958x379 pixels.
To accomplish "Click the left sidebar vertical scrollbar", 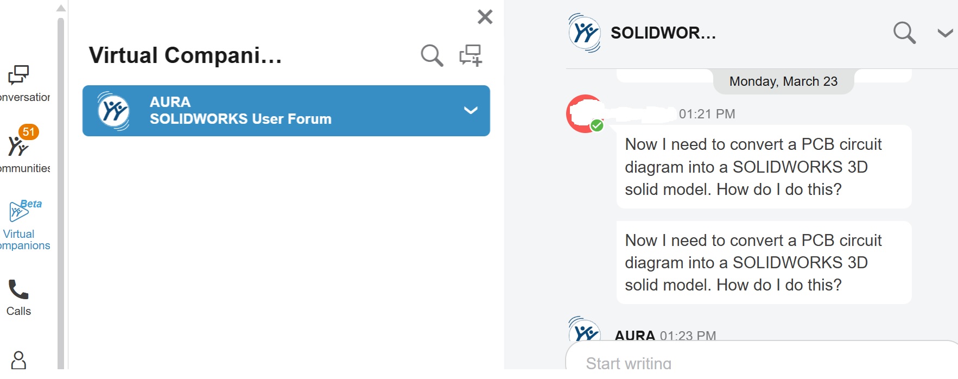I will click(61, 190).
